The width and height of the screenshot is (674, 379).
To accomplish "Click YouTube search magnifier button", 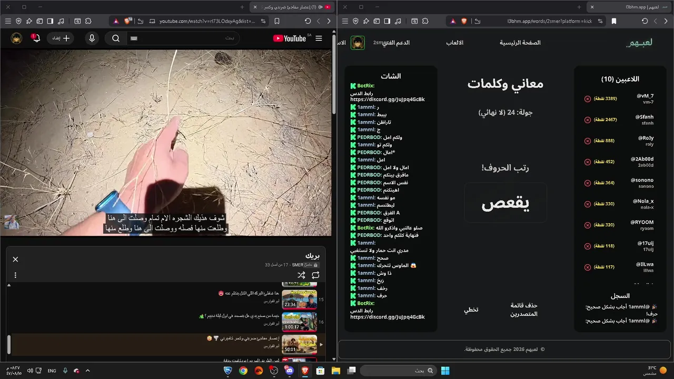I will pos(116,38).
